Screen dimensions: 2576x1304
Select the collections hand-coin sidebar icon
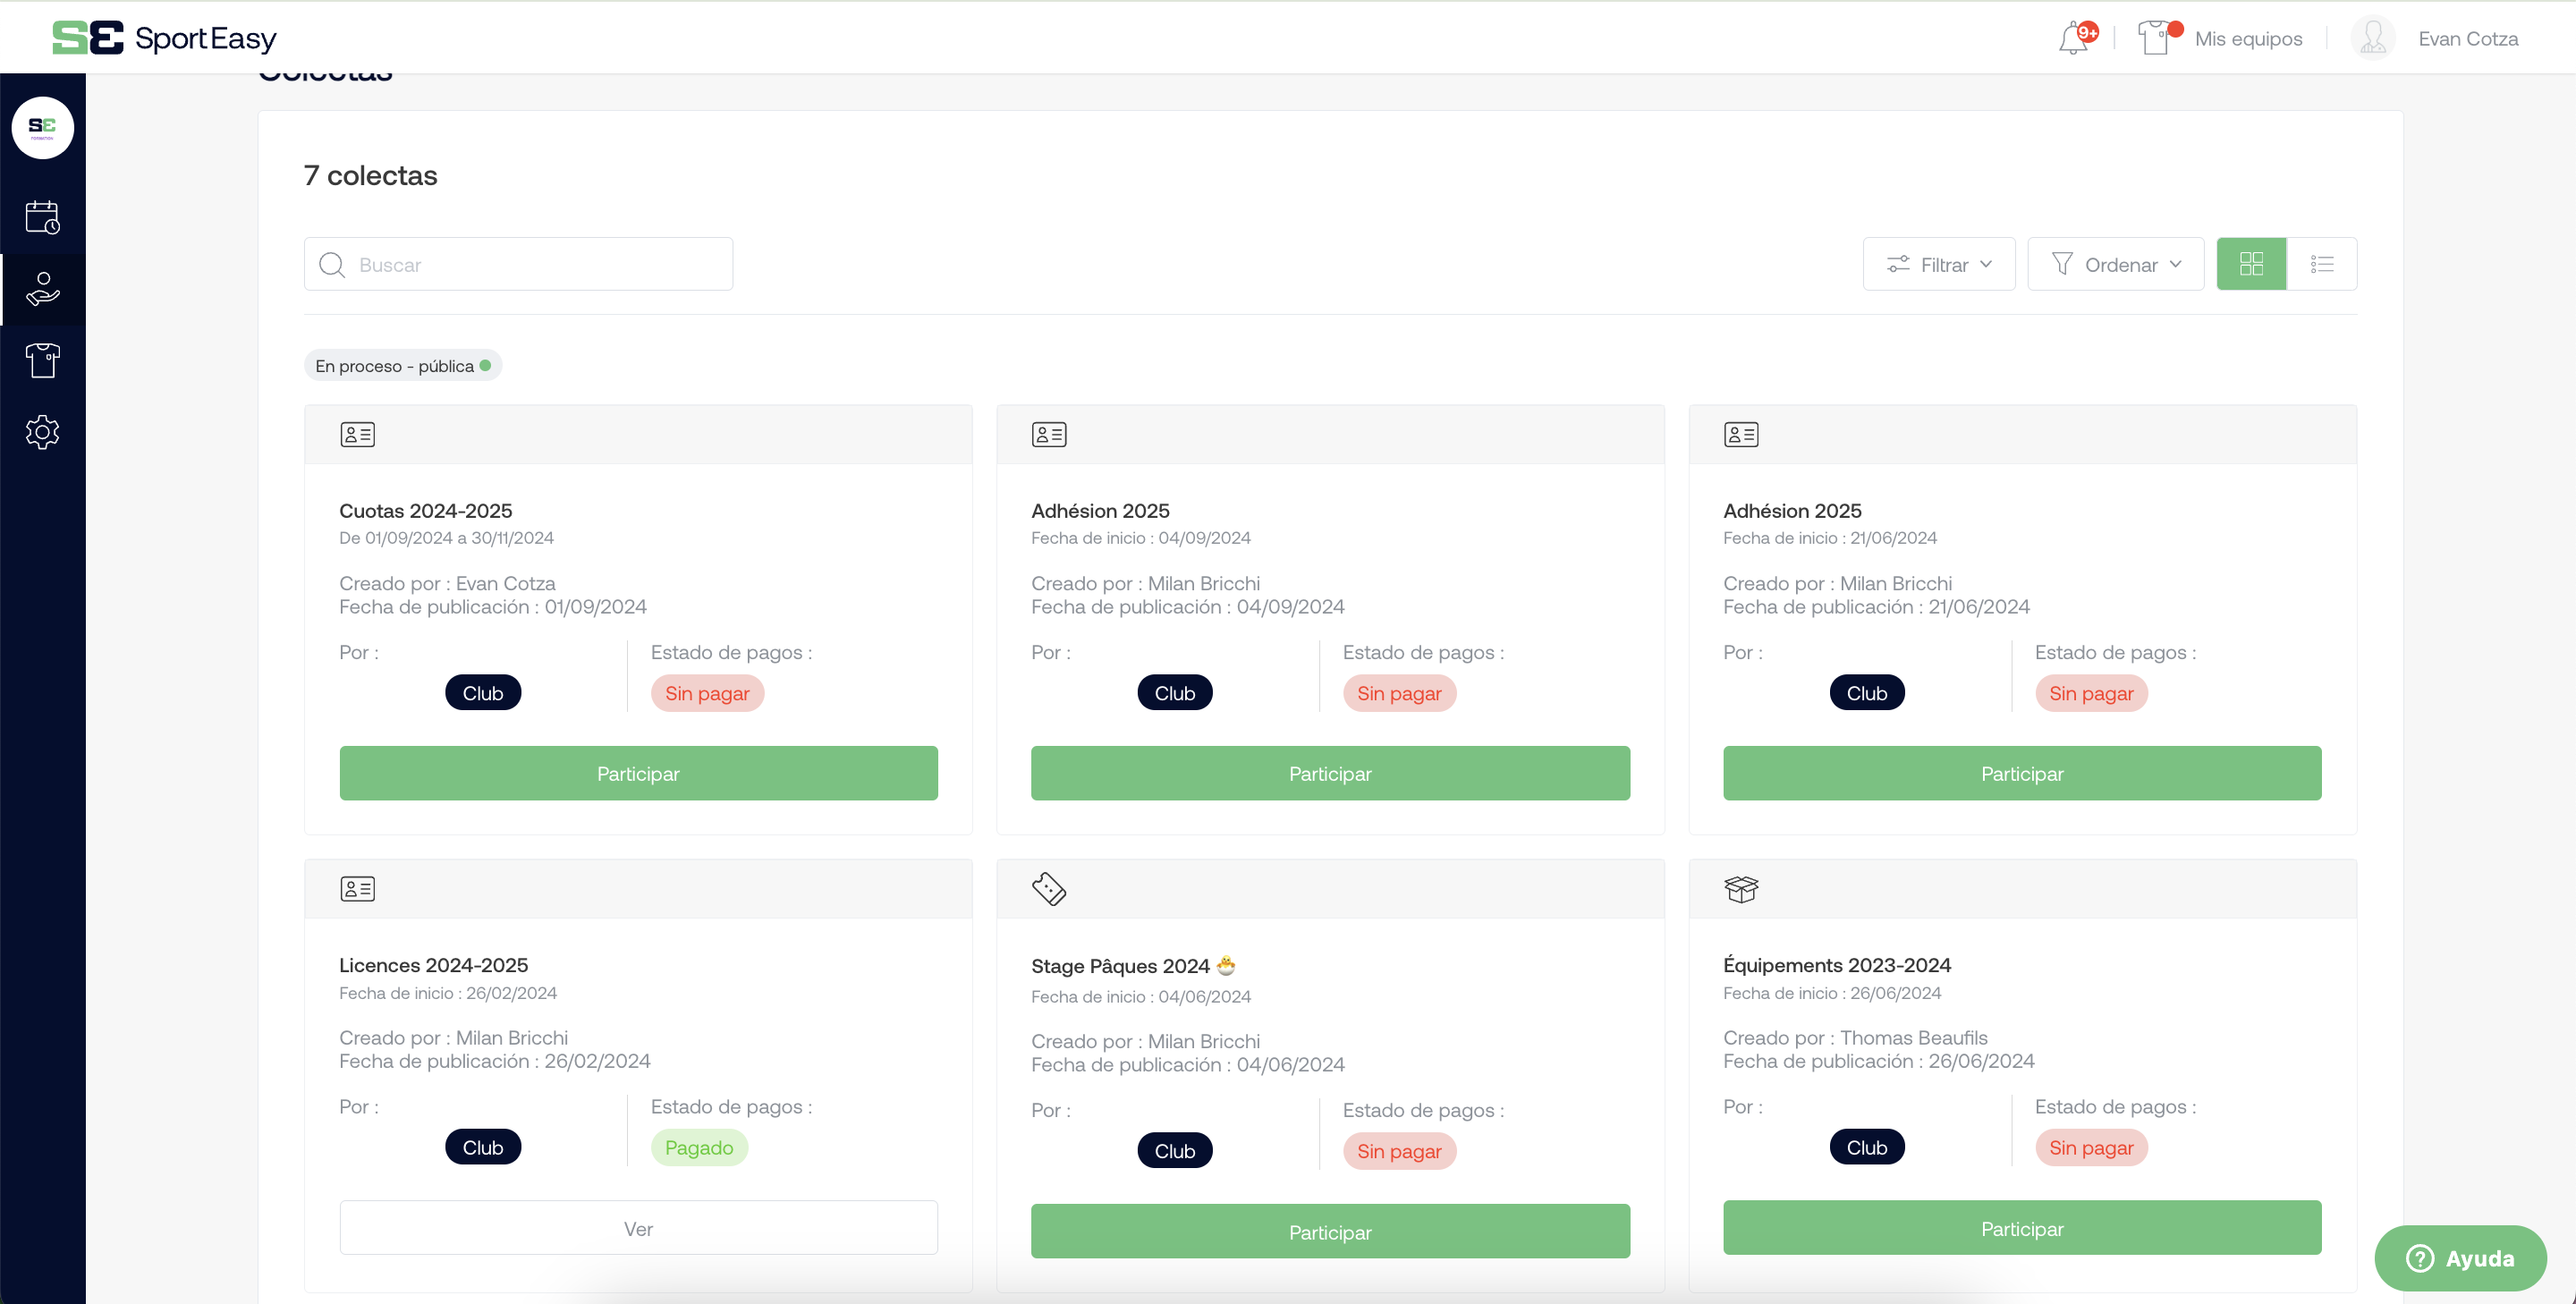42,289
